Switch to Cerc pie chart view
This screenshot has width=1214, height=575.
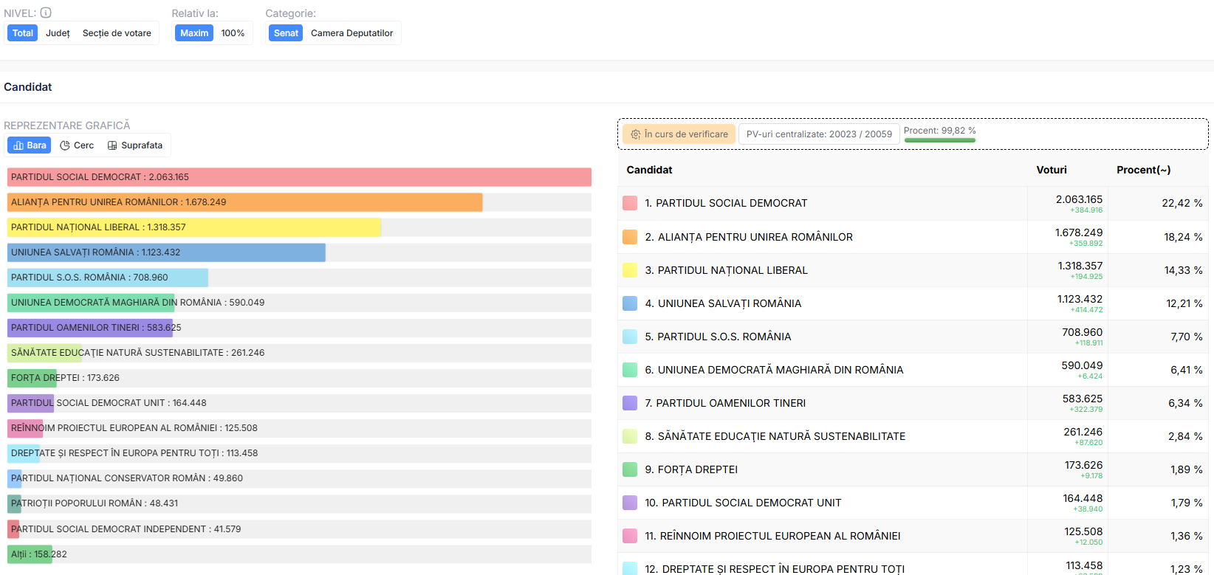77,145
